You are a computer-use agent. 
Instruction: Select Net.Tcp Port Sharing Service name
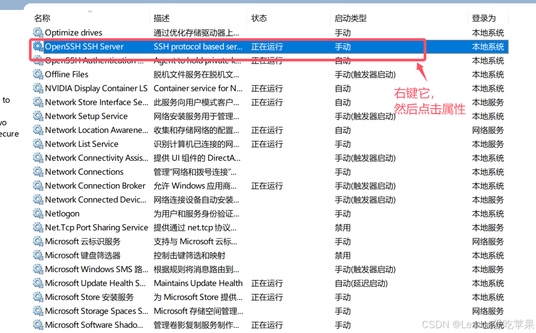point(96,227)
